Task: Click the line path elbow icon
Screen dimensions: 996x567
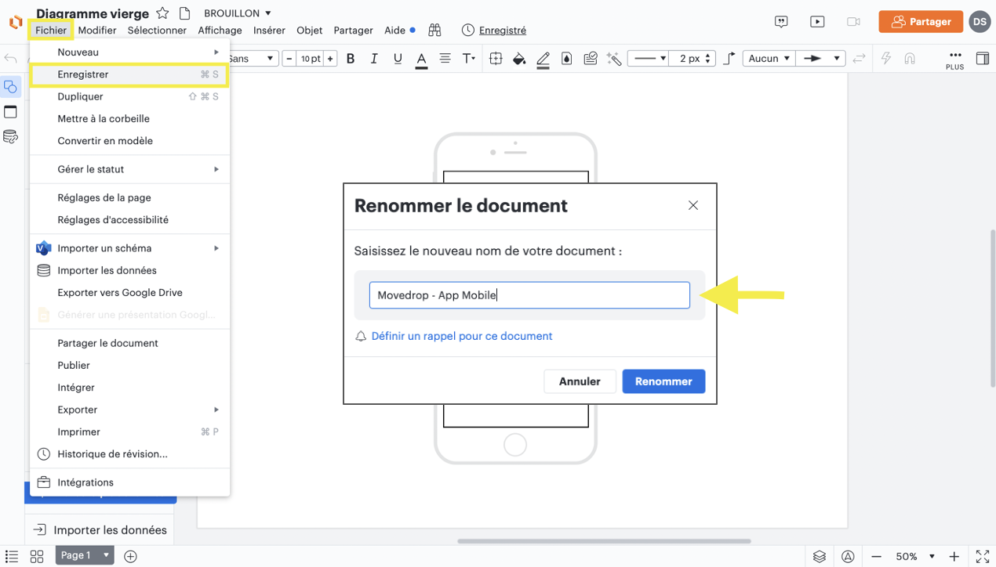Action: click(729, 59)
